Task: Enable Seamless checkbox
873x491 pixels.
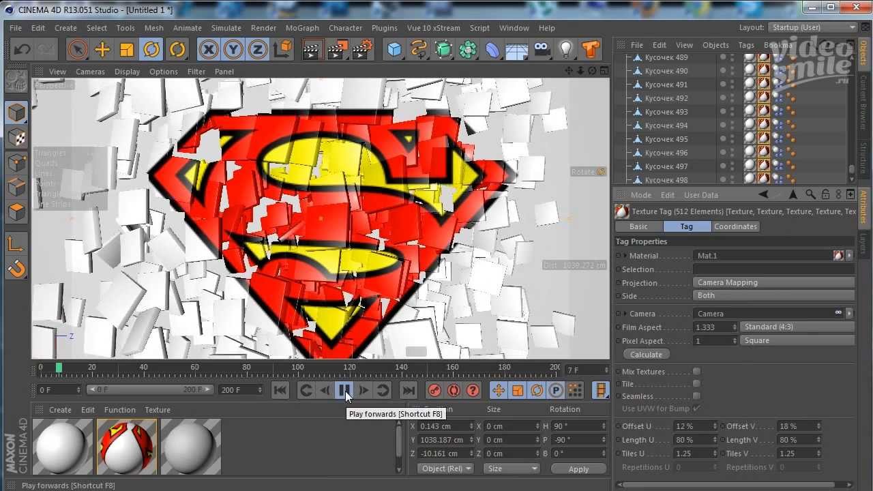Action: coord(696,396)
